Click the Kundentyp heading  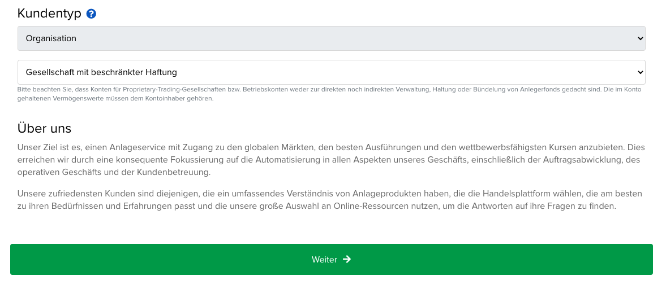tap(49, 14)
